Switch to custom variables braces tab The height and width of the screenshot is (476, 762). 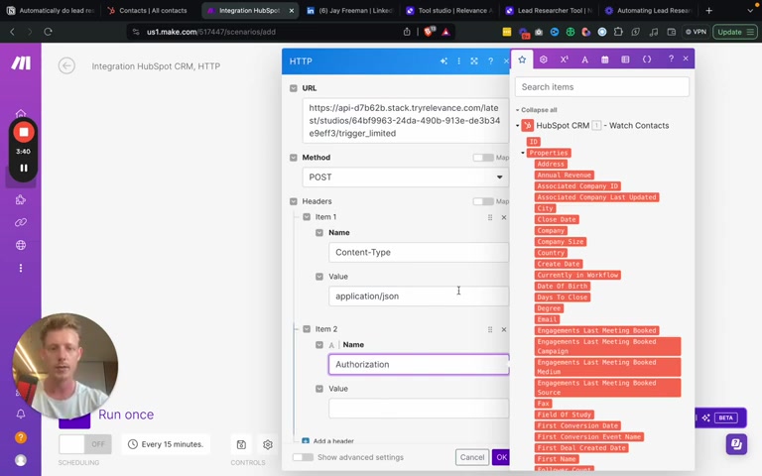(647, 59)
